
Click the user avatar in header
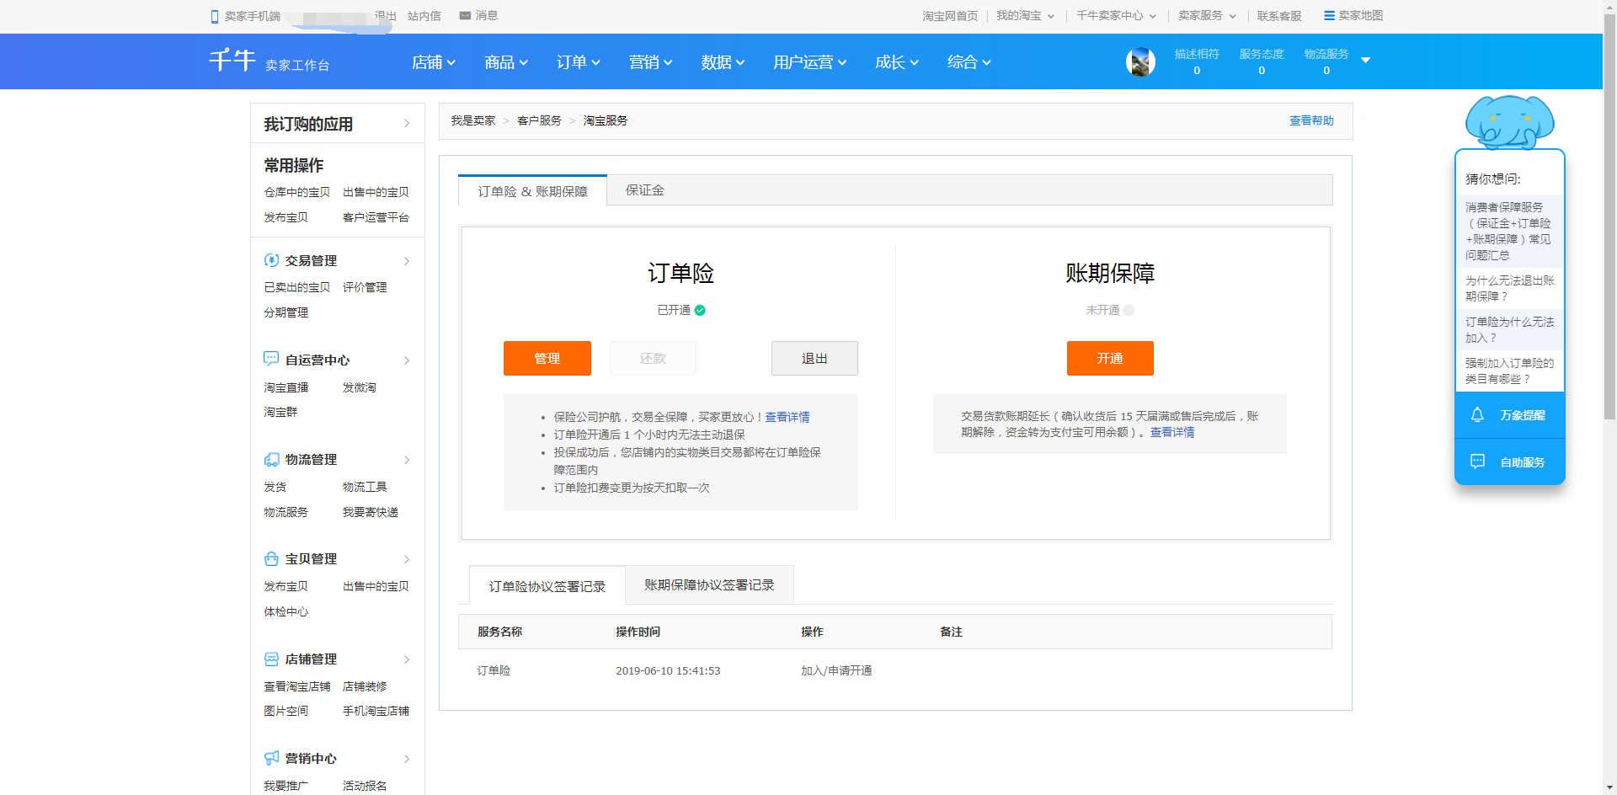click(x=1140, y=61)
